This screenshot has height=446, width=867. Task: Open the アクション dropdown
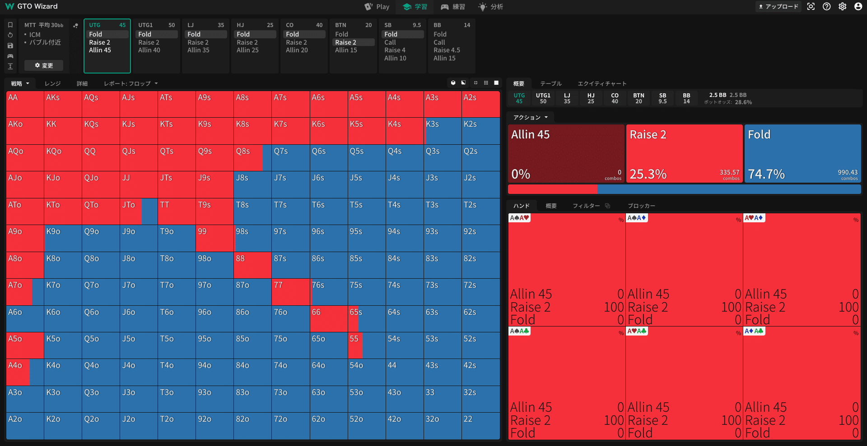(x=531, y=117)
